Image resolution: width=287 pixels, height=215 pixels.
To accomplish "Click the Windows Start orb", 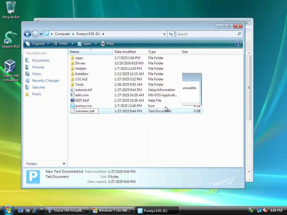I will [x=8, y=210].
